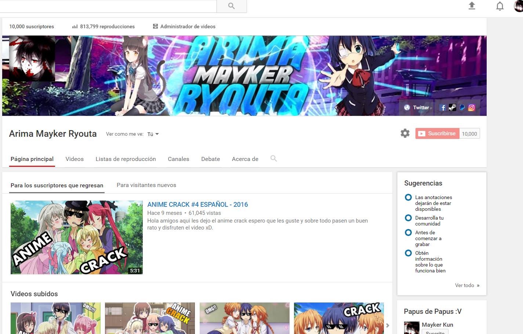
Task: Open uploaded thumbnail with pink-haired girl
Action: coord(55,318)
